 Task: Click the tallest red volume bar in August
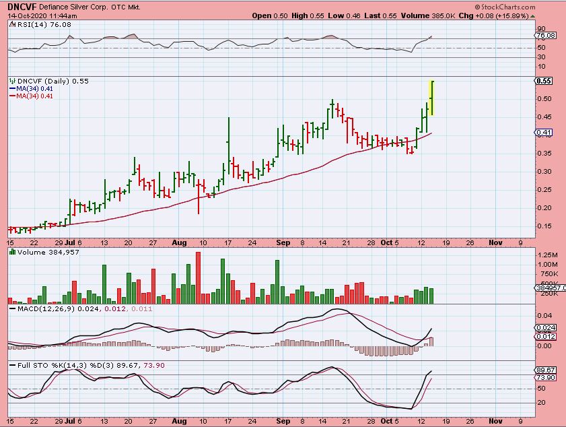198,277
